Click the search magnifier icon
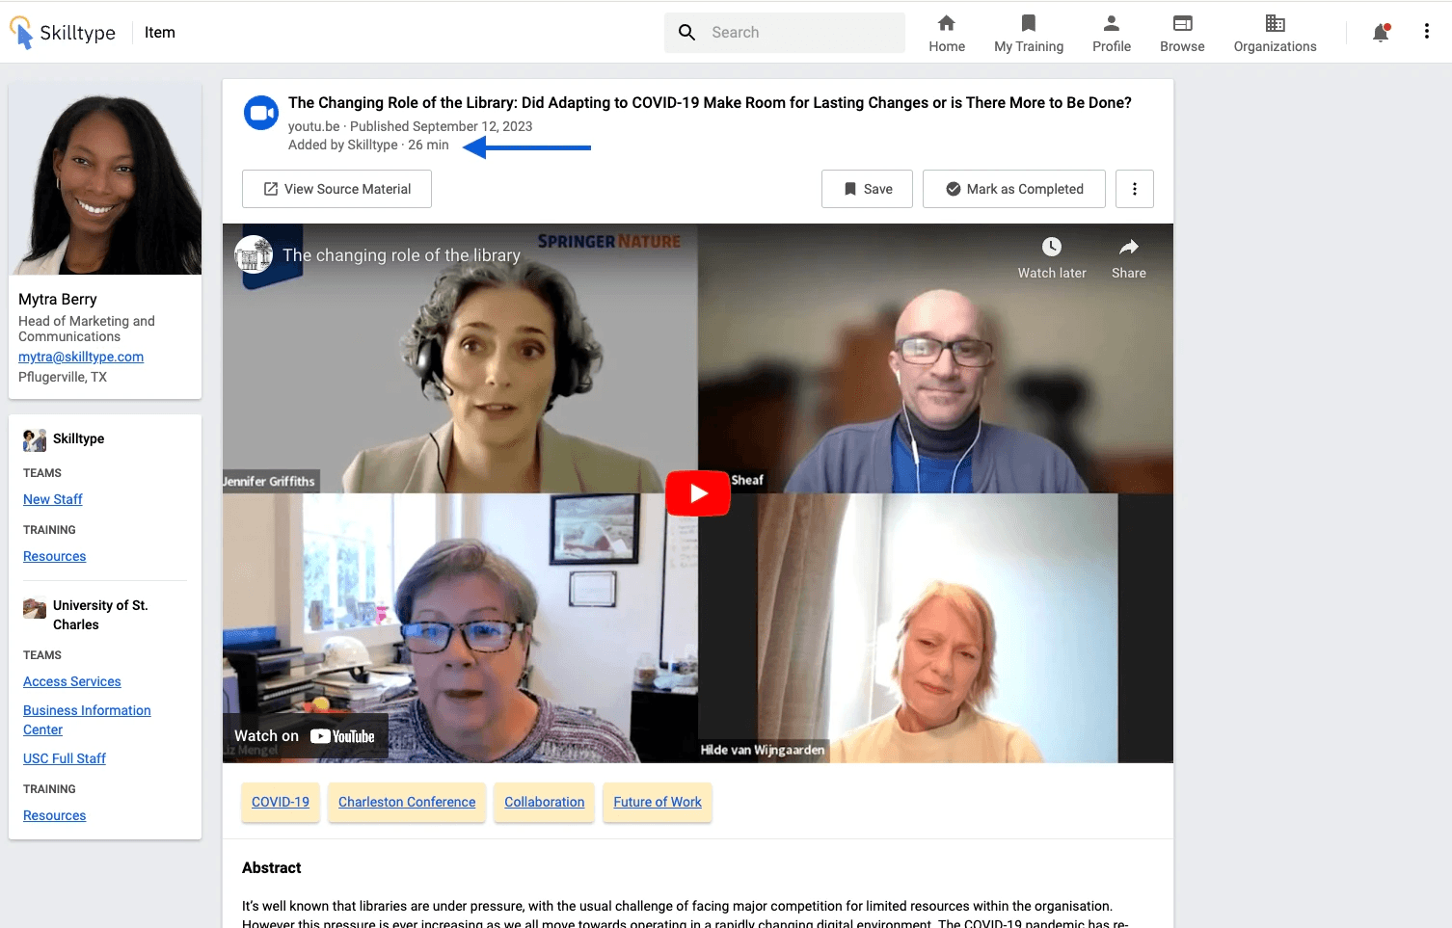Viewport: 1452px width, 928px height. [x=686, y=33]
